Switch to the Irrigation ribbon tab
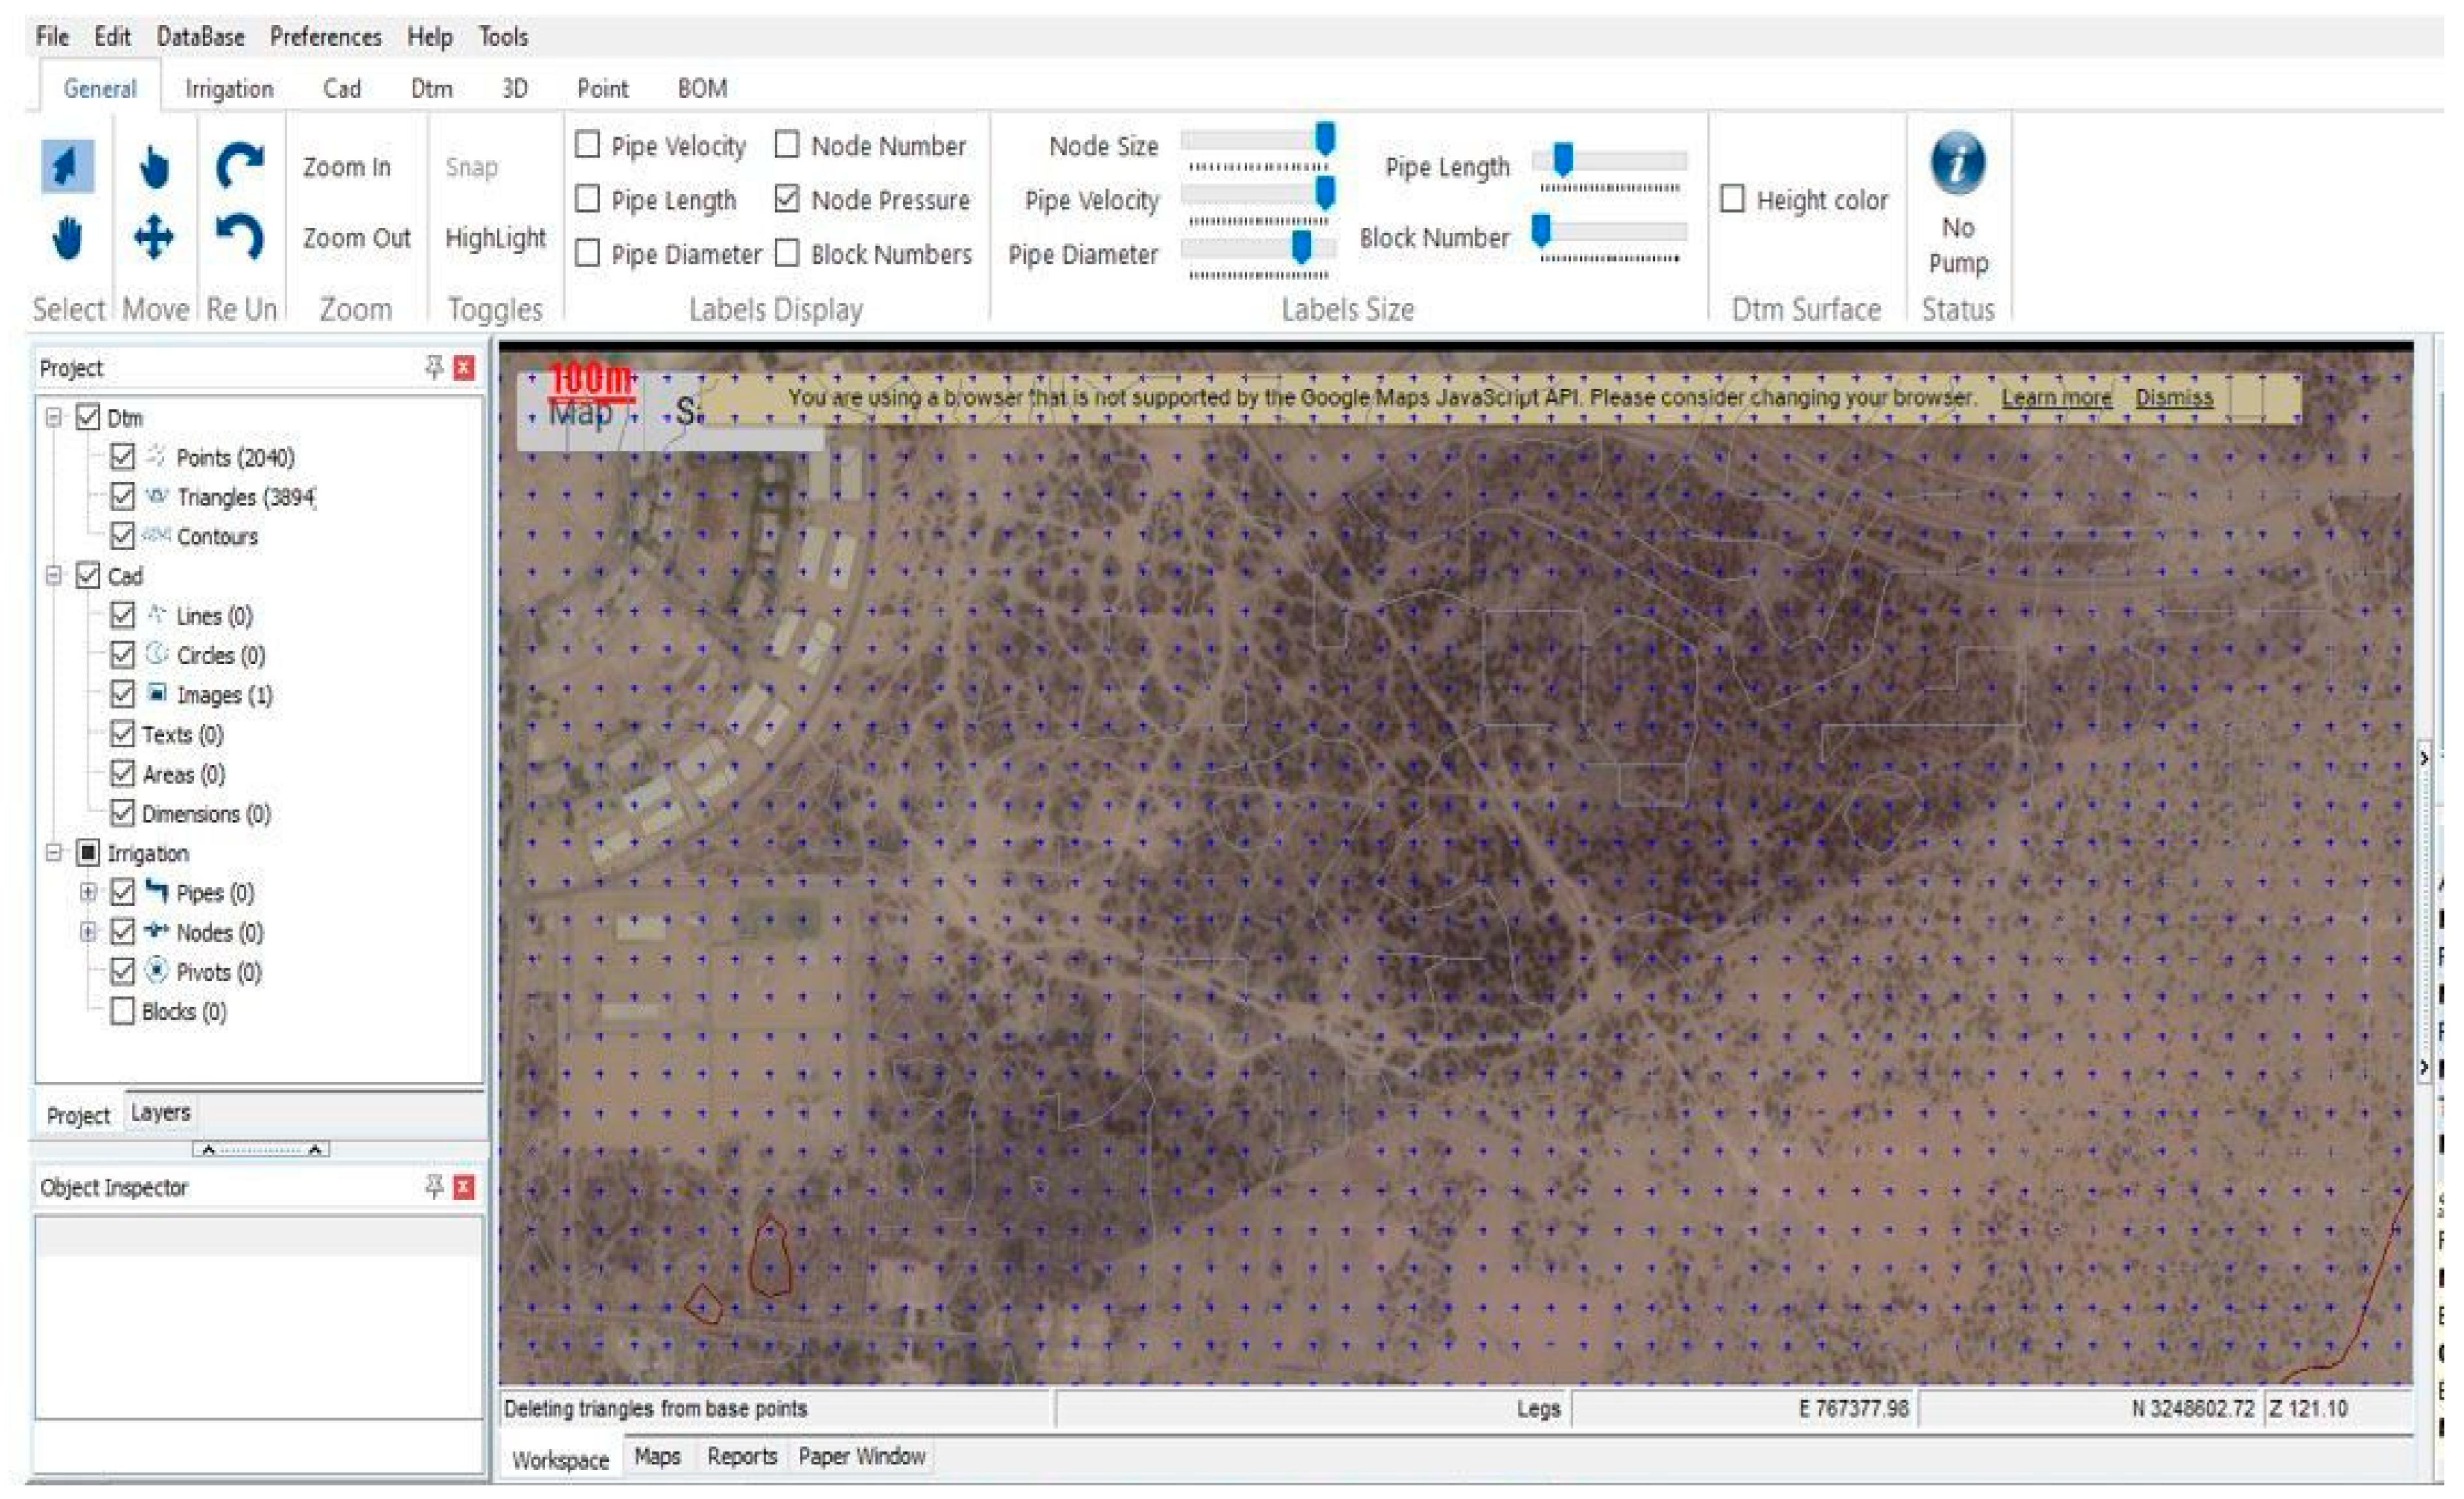The image size is (2464, 1499). point(229,89)
